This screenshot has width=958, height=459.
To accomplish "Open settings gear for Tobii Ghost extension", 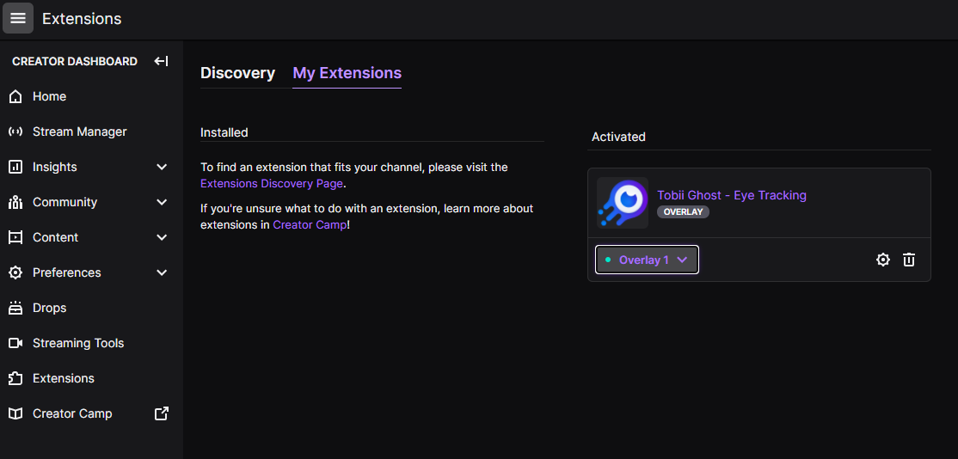I will click(x=882, y=260).
